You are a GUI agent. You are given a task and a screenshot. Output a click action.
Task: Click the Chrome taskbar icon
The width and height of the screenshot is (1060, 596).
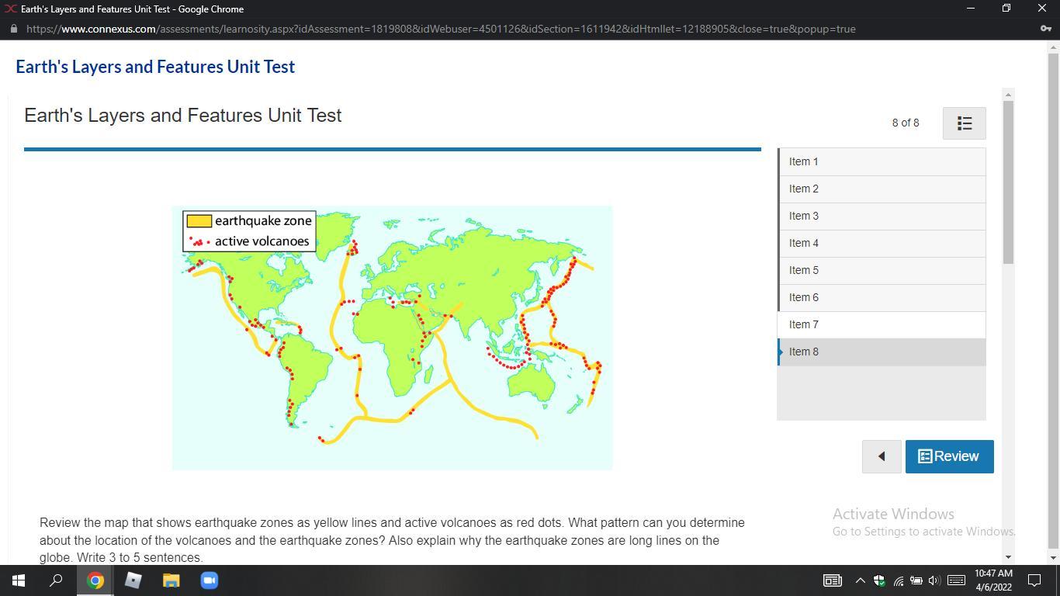pyautogui.click(x=95, y=580)
